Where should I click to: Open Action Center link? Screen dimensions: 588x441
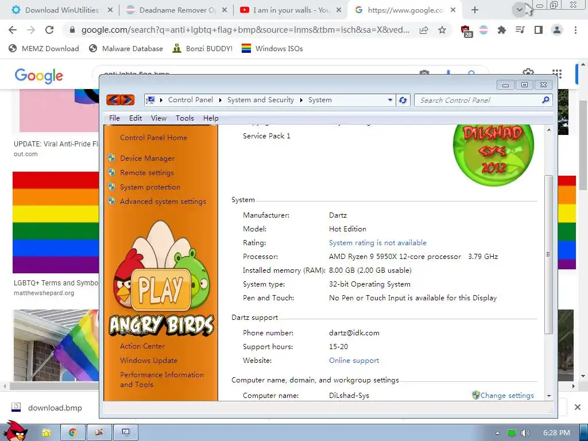click(142, 346)
